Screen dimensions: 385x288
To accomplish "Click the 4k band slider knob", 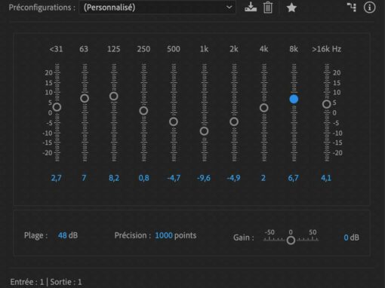I will point(263,108).
